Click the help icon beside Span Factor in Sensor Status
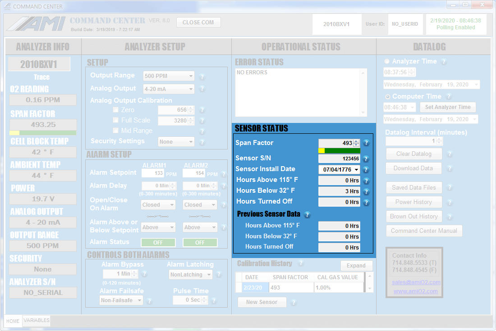The height and width of the screenshot is (331, 496). (x=366, y=143)
